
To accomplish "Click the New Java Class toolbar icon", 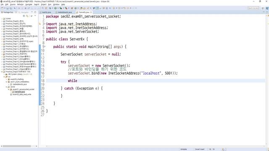I will pos(75,8).
